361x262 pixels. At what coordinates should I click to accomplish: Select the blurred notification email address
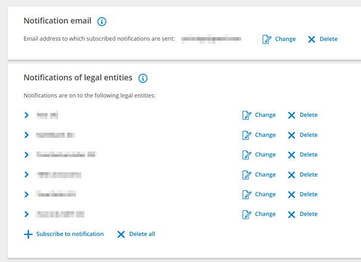coord(211,39)
